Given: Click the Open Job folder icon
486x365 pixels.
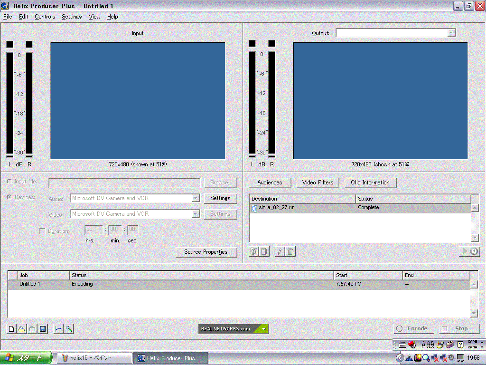Looking at the screenshot, I should point(22,329).
